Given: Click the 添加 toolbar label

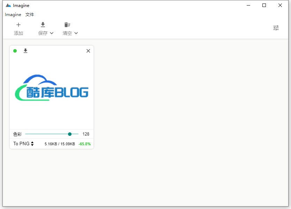Looking at the screenshot, I should 18,33.
